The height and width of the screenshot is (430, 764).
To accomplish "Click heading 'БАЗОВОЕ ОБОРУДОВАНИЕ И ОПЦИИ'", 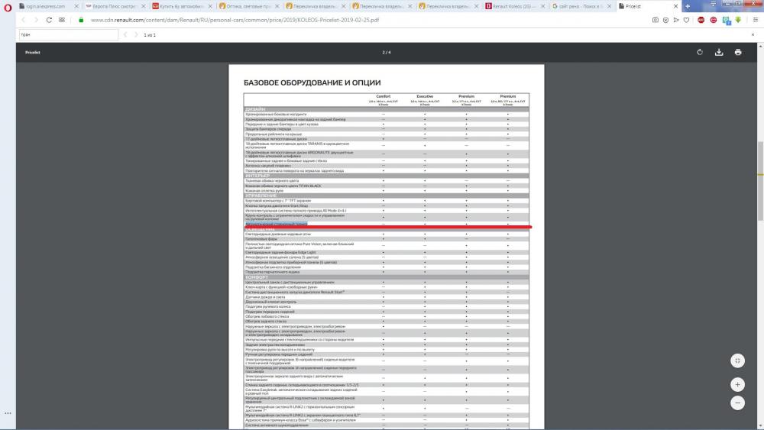I will [x=312, y=82].
